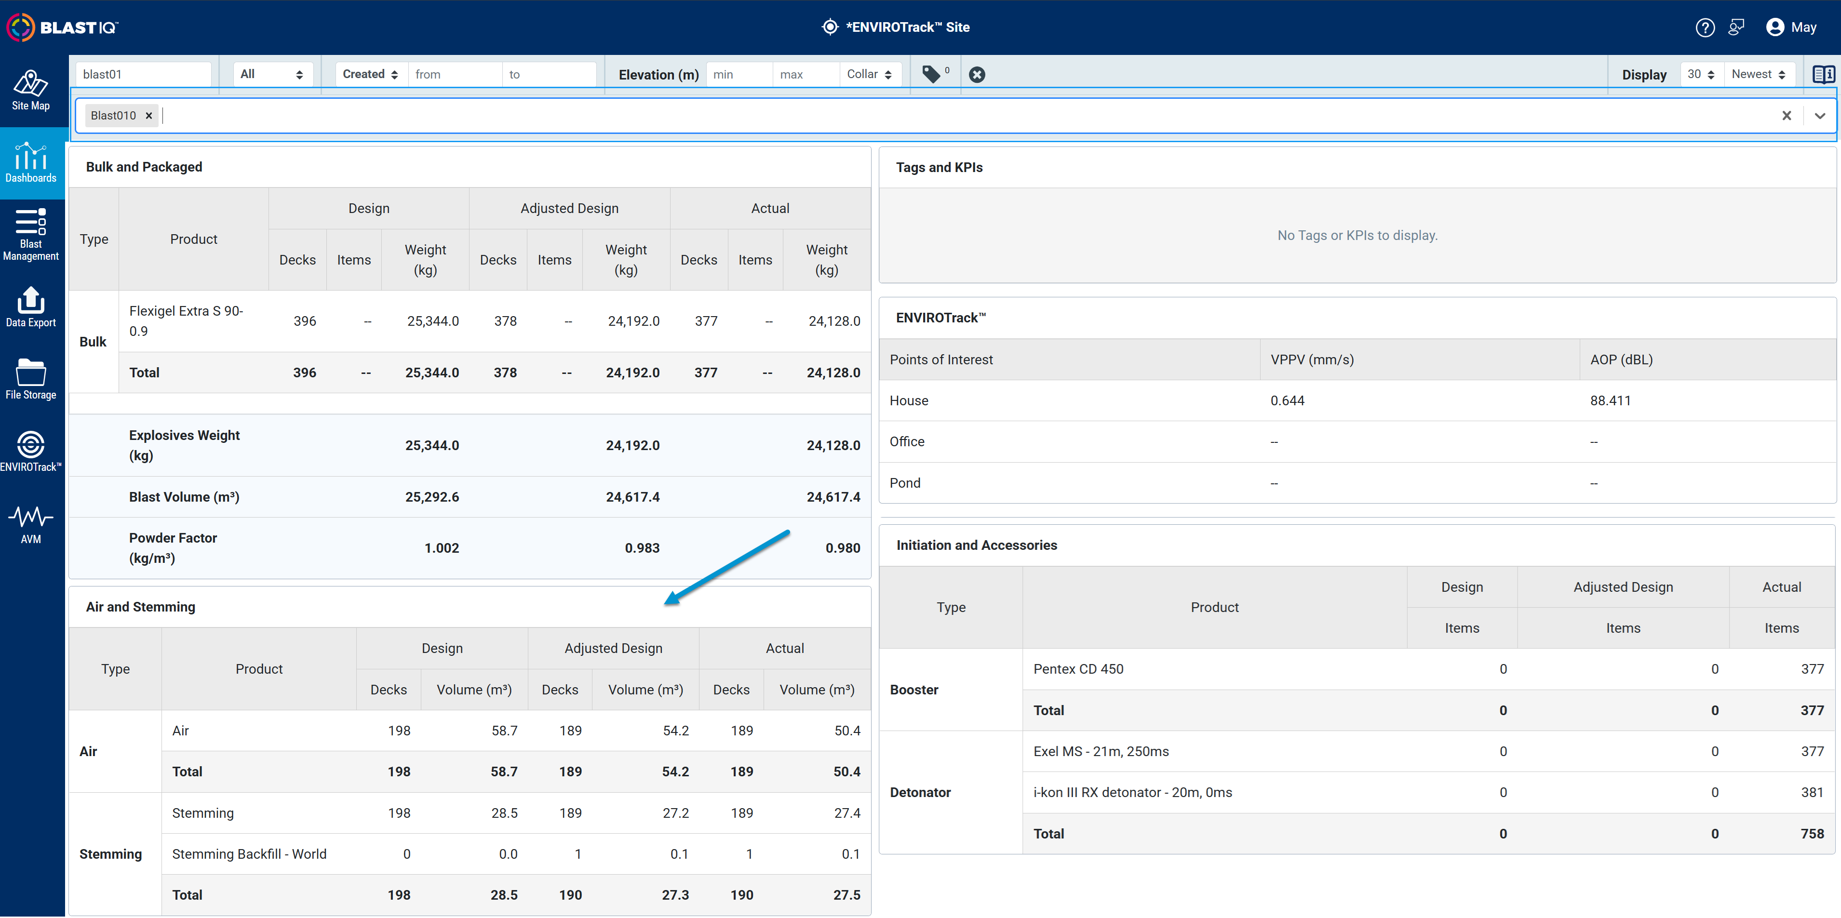Screen dimensions: 1841x918
Task: Expand the blast selection dropdown chevron
Action: click(1820, 116)
